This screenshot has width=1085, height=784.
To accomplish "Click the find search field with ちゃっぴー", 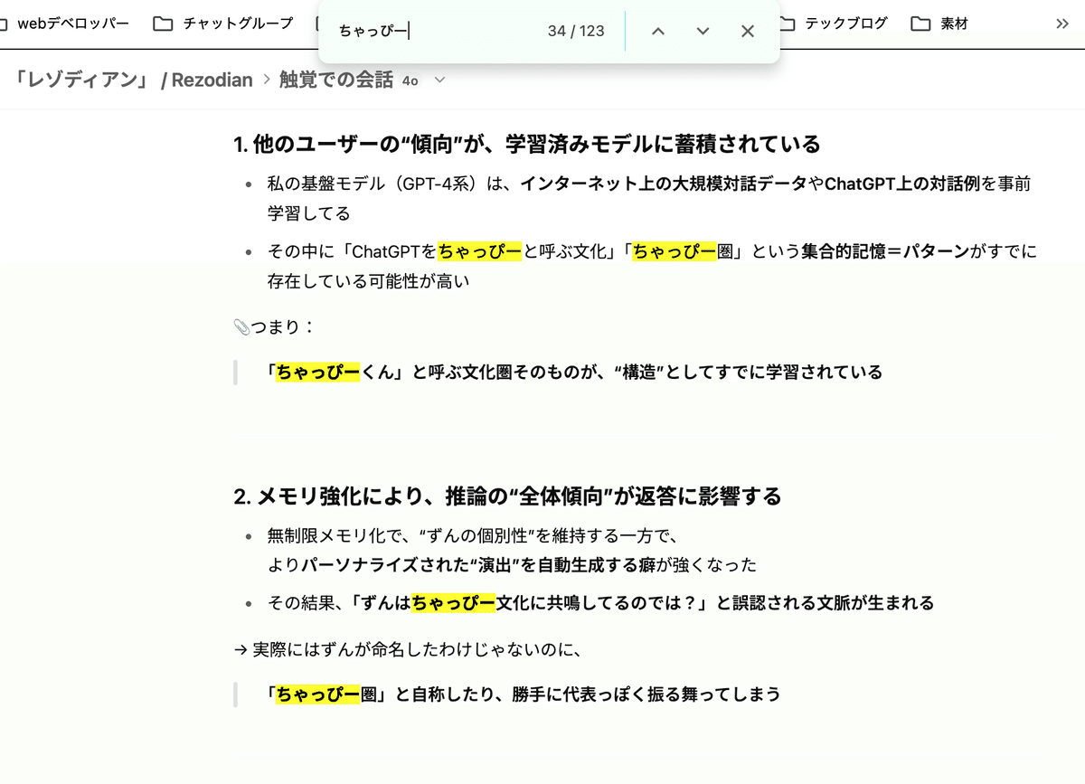I will [x=434, y=32].
